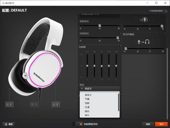This screenshot has width=170, height=128.
Task: Set microphone volume slider to 中 tick
Action: pos(150,26)
